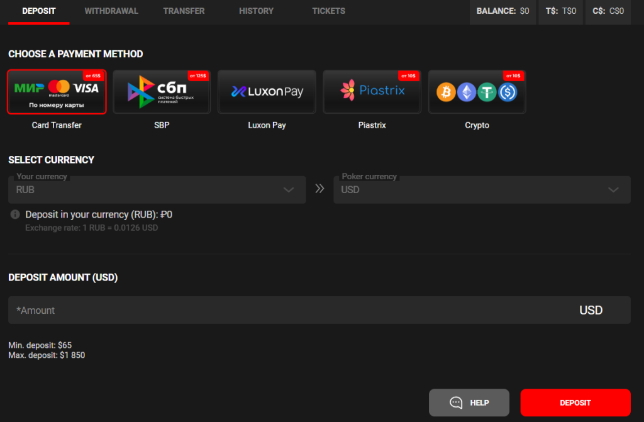
Task: Choose SBP fast payment system option
Action: (x=162, y=92)
